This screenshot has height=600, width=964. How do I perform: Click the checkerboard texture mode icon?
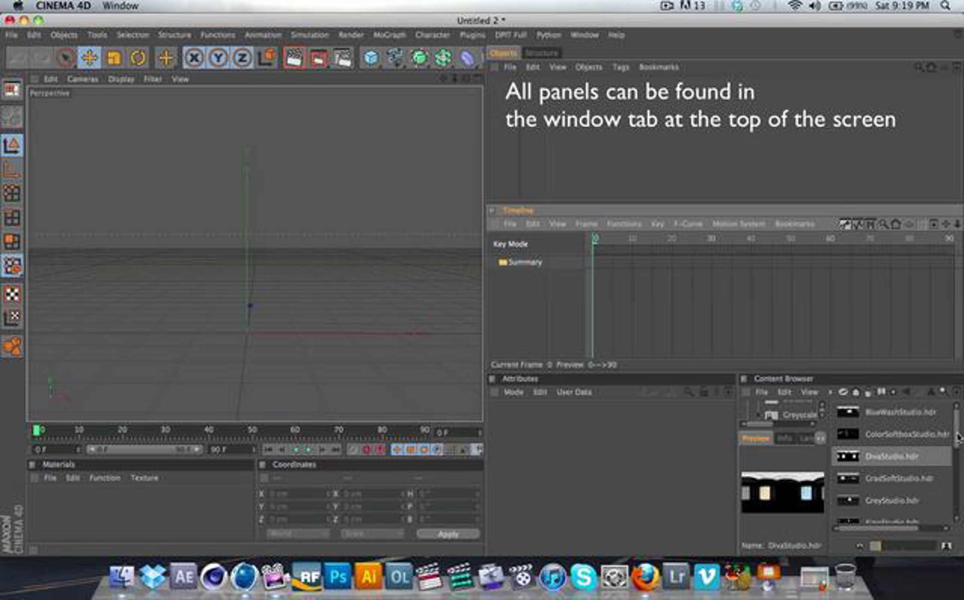(x=12, y=294)
